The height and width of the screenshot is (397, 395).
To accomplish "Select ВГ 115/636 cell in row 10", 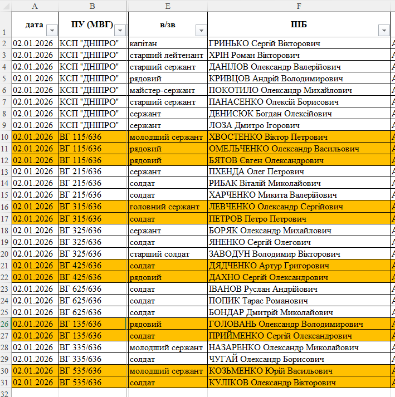I will (92, 137).
